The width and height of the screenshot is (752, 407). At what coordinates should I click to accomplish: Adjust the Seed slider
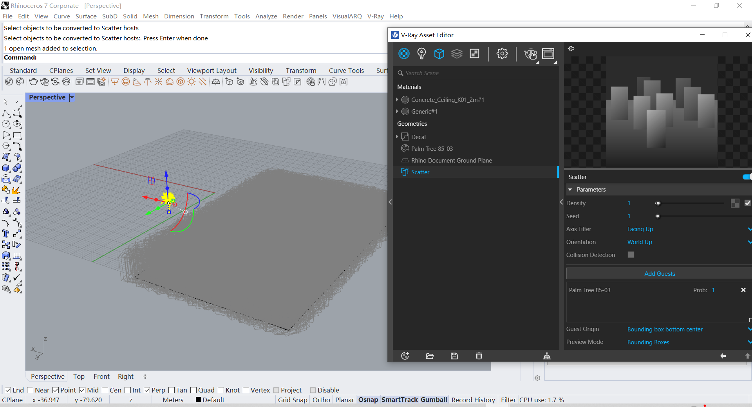pyautogui.click(x=658, y=216)
